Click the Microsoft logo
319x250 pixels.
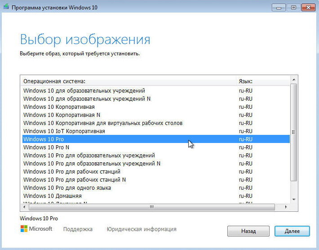(x=36, y=228)
